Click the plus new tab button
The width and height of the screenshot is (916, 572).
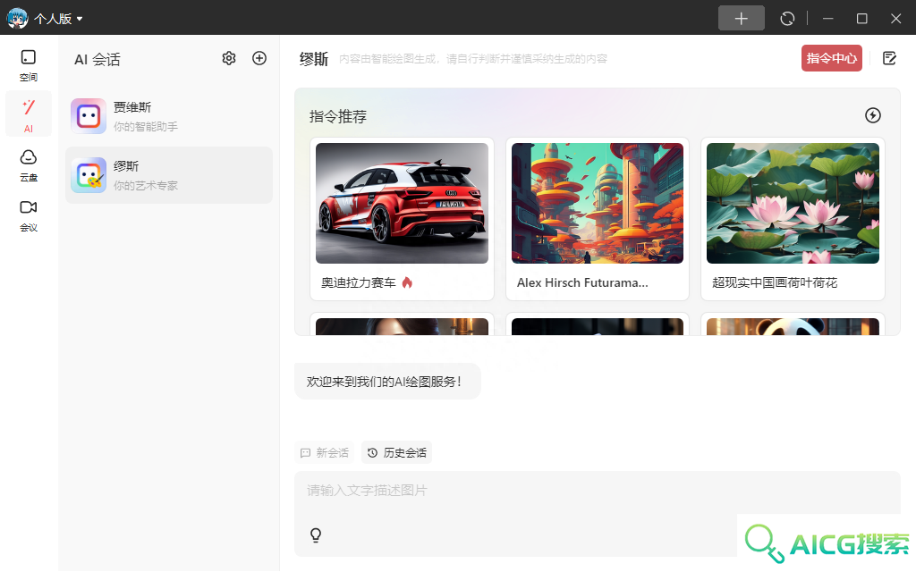point(741,18)
